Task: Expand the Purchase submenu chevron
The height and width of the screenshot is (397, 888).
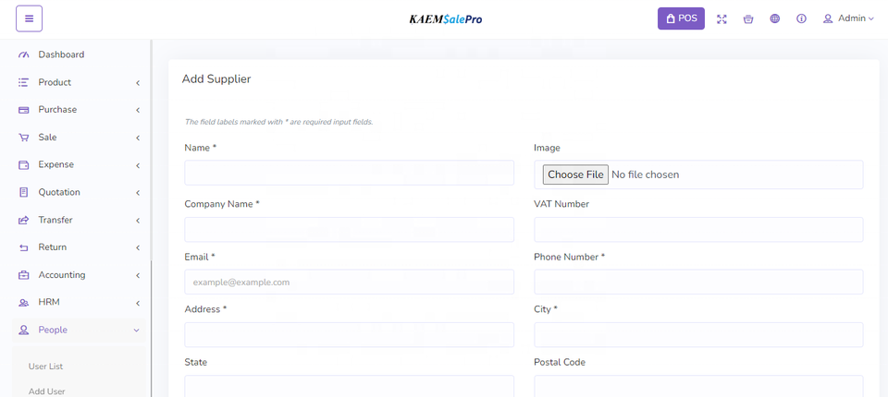Action: tap(137, 111)
